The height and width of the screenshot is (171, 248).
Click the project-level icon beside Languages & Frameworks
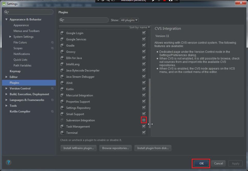point(52,100)
